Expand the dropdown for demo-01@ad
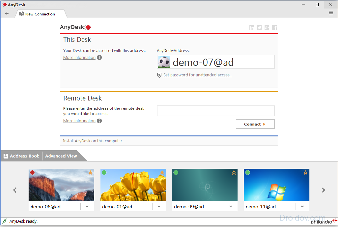Viewport: 338px width, 227px height. click(x=159, y=207)
